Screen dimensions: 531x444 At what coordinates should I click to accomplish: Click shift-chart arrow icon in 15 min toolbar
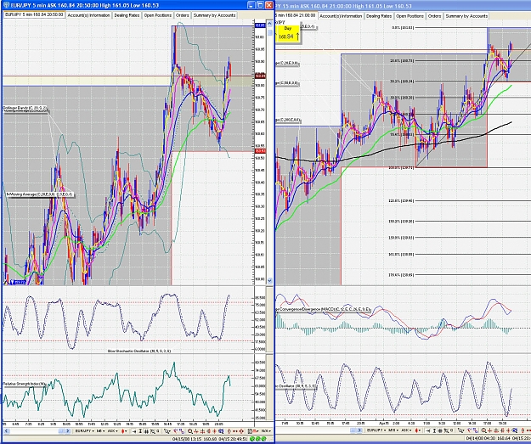click(x=428, y=430)
